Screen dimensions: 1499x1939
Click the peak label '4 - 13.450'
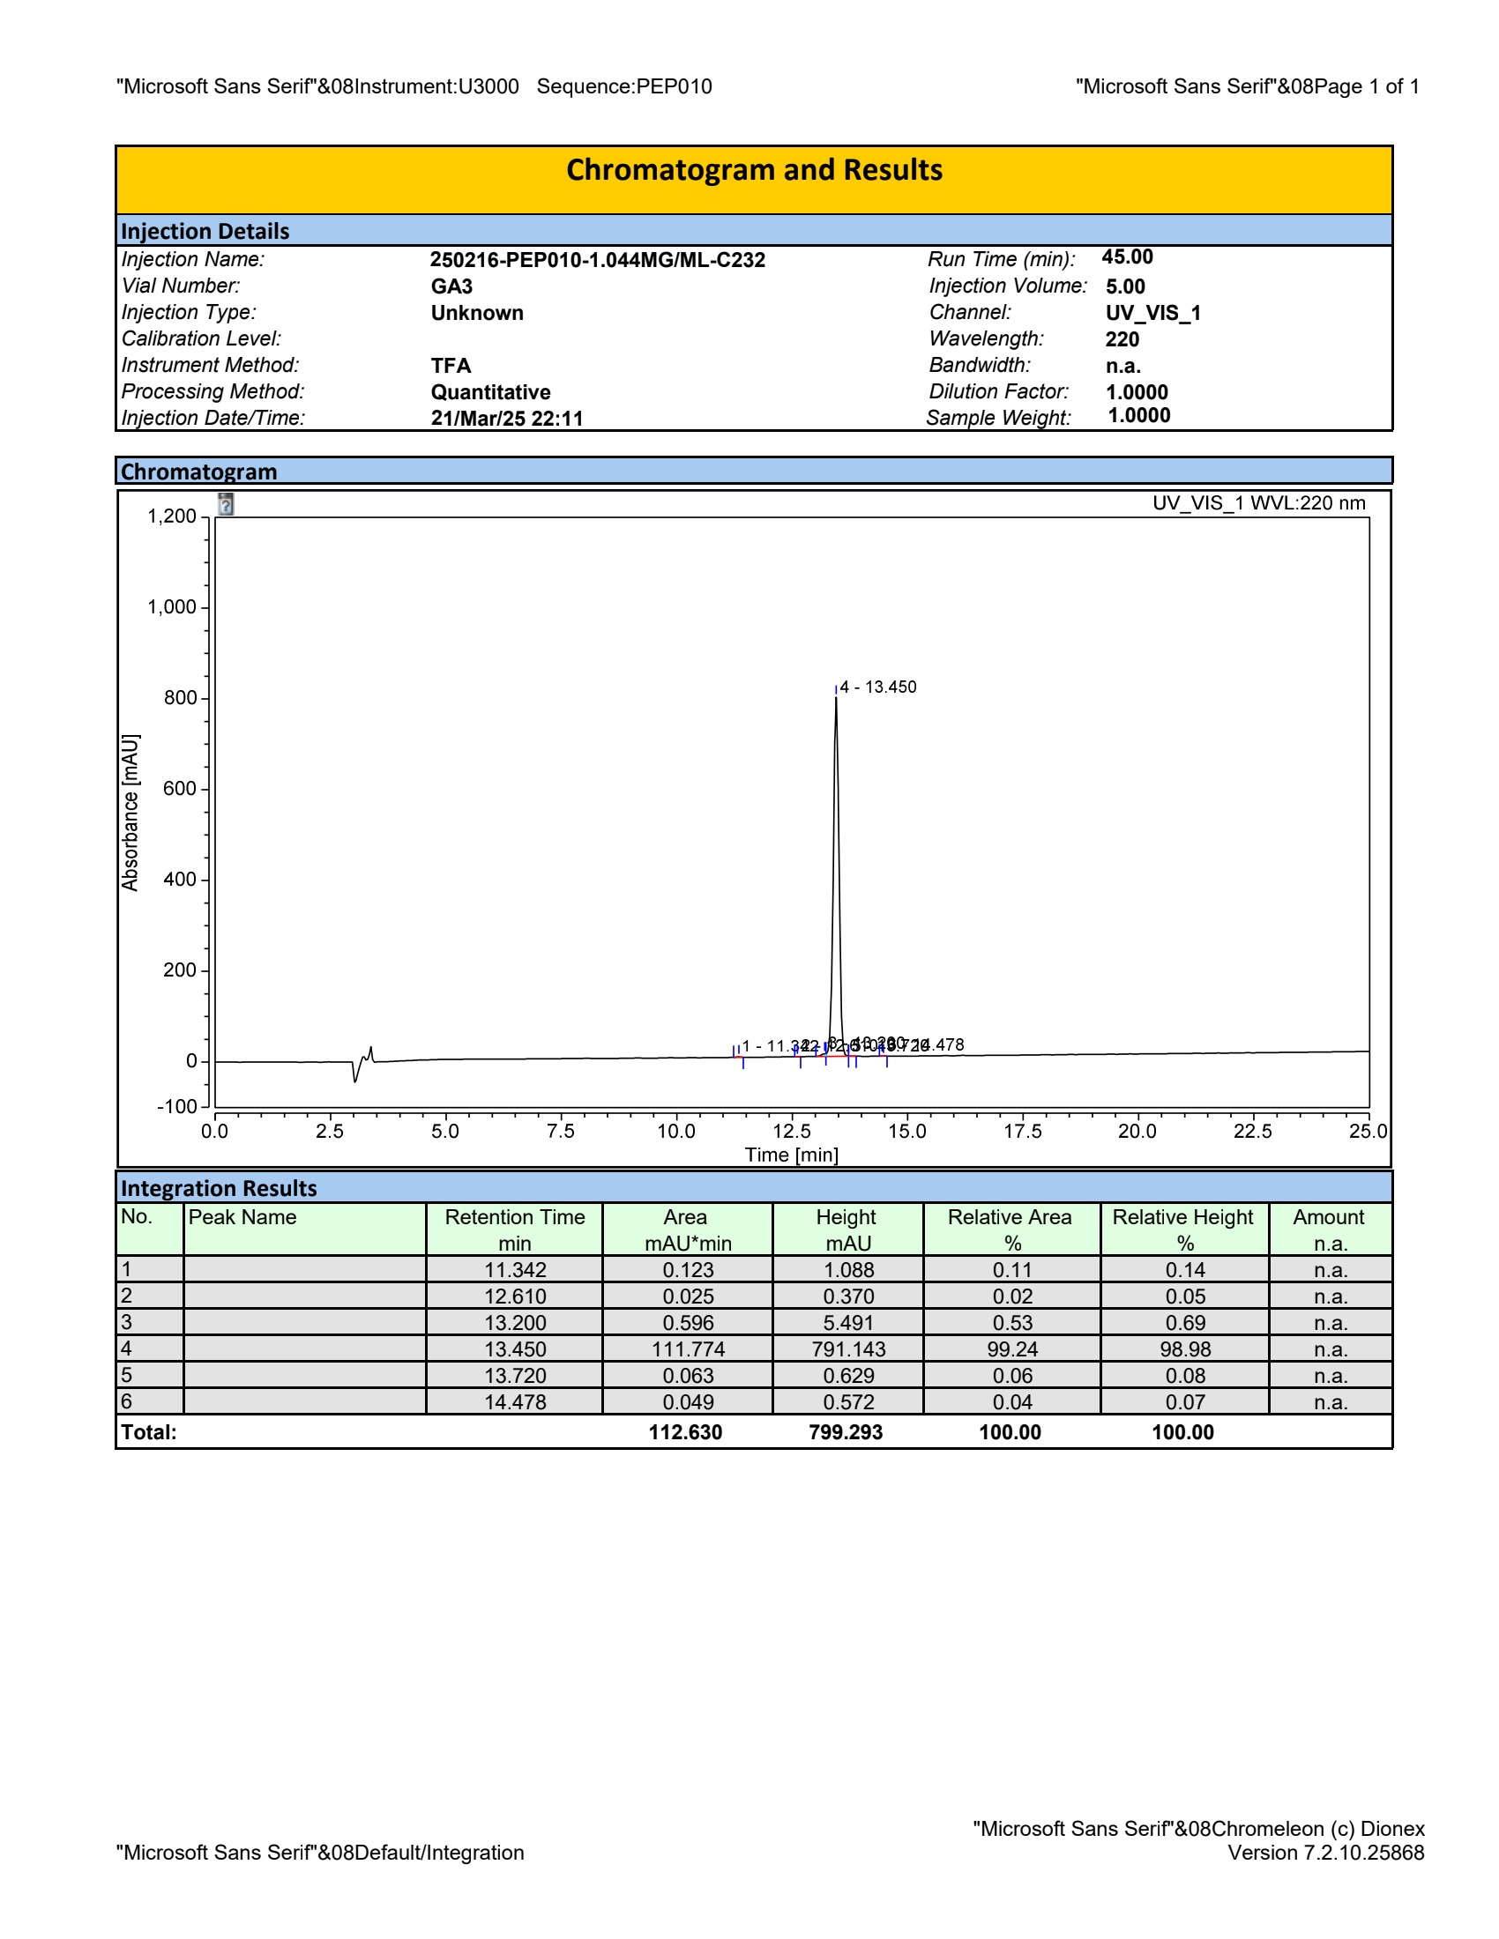pyautogui.click(x=877, y=687)
